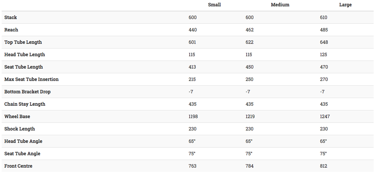Click the Seat Tube Length label
Viewport: 375px width, 173px height.
[23, 67]
